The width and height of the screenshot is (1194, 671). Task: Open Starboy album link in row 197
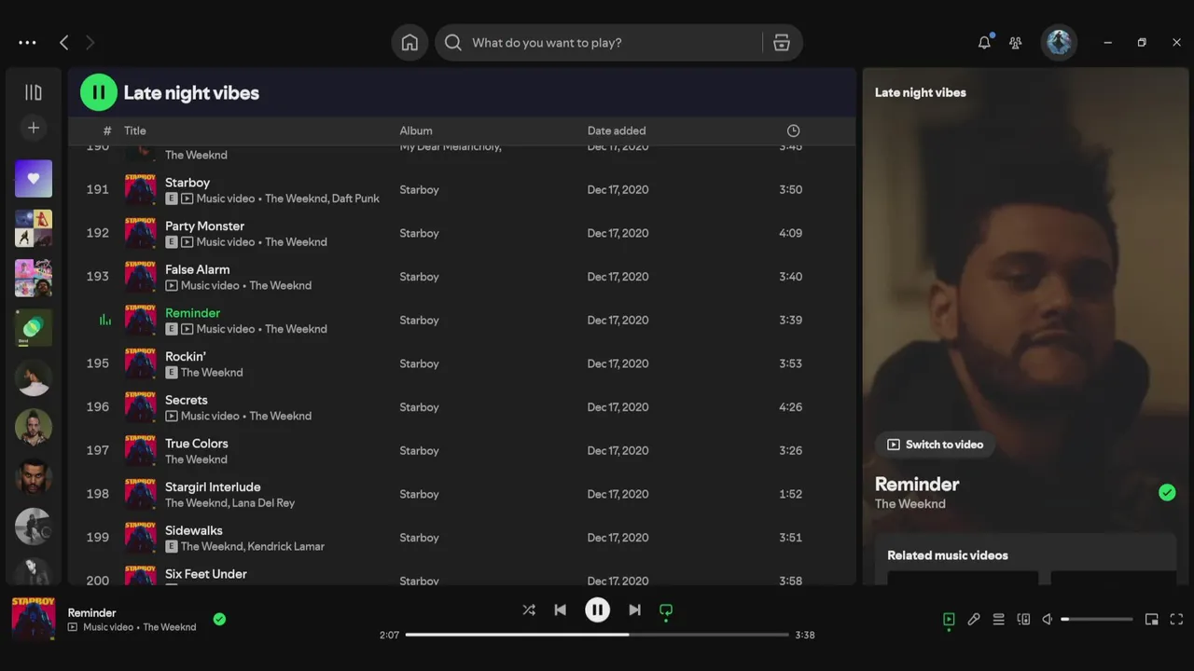(419, 450)
